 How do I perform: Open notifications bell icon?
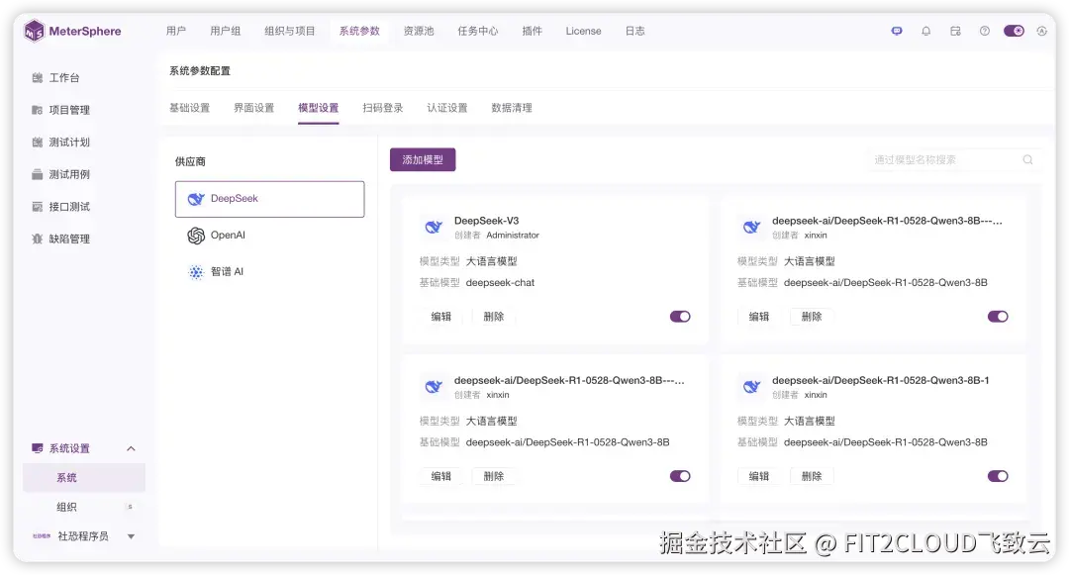pos(925,31)
